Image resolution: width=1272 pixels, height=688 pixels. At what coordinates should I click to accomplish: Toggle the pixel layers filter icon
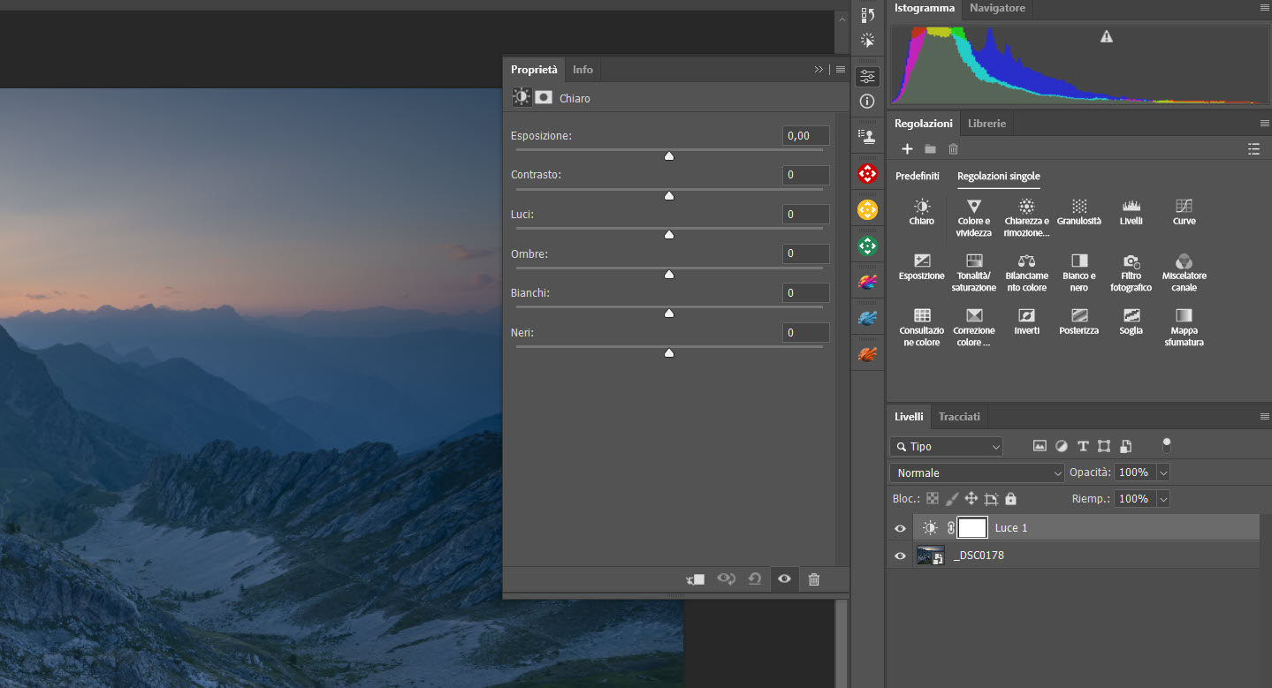click(1040, 446)
